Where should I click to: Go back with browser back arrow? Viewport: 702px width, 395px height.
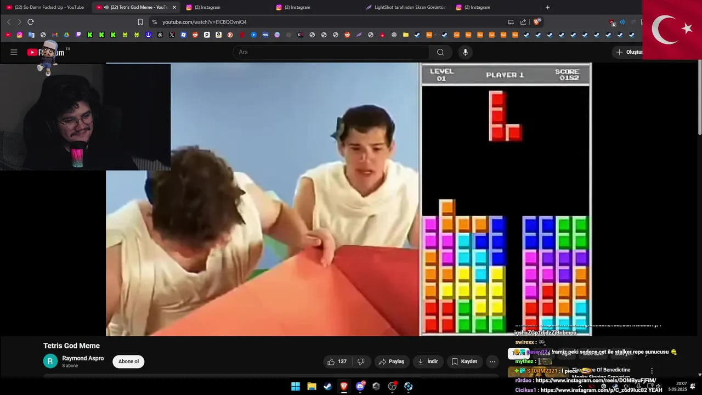8,22
